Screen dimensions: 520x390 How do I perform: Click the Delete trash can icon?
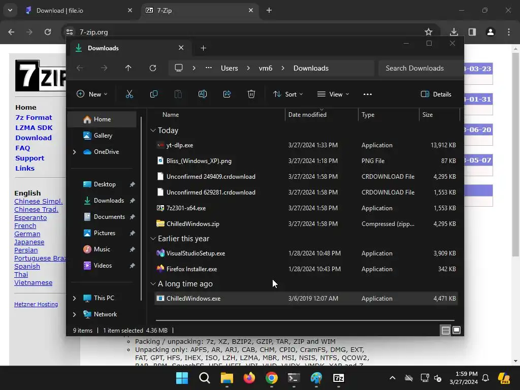click(x=251, y=94)
